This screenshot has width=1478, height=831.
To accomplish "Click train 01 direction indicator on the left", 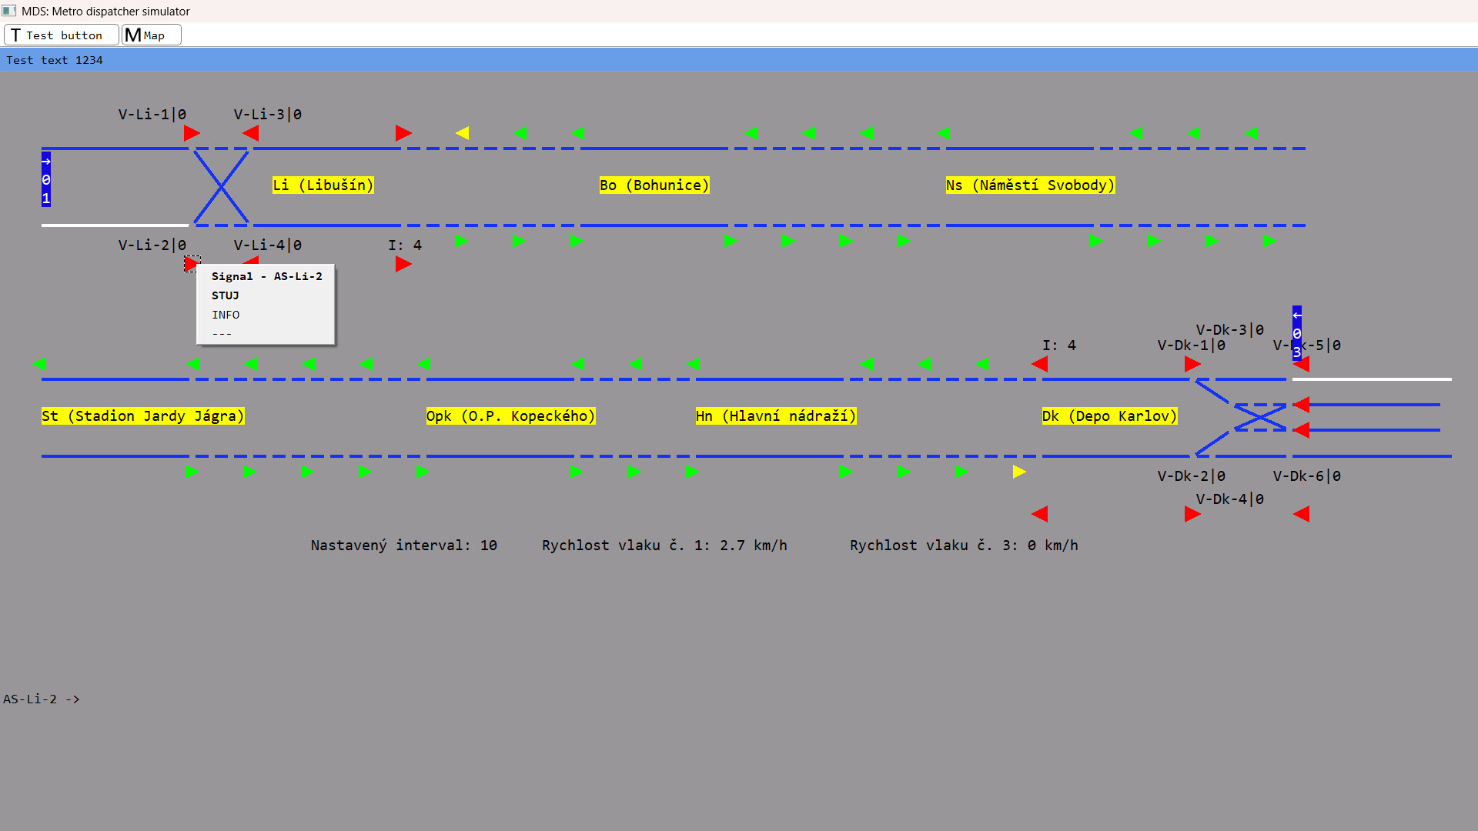I will pyautogui.click(x=45, y=179).
